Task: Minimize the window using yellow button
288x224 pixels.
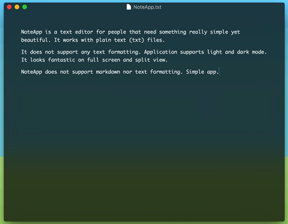Action: click(x=17, y=7)
